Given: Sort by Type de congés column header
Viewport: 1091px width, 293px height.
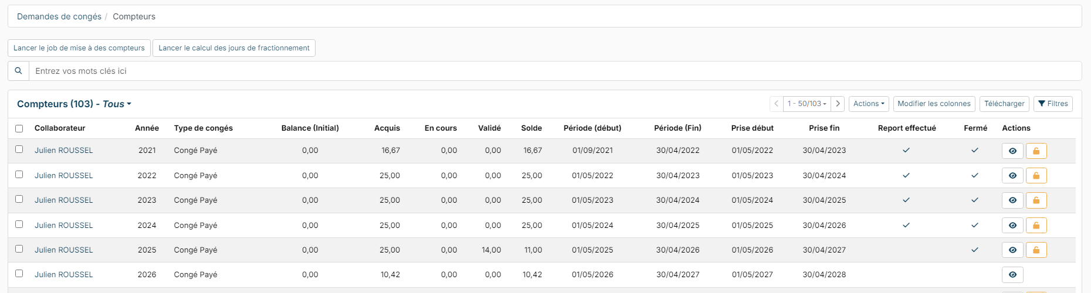Looking at the screenshot, I should [204, 128].
